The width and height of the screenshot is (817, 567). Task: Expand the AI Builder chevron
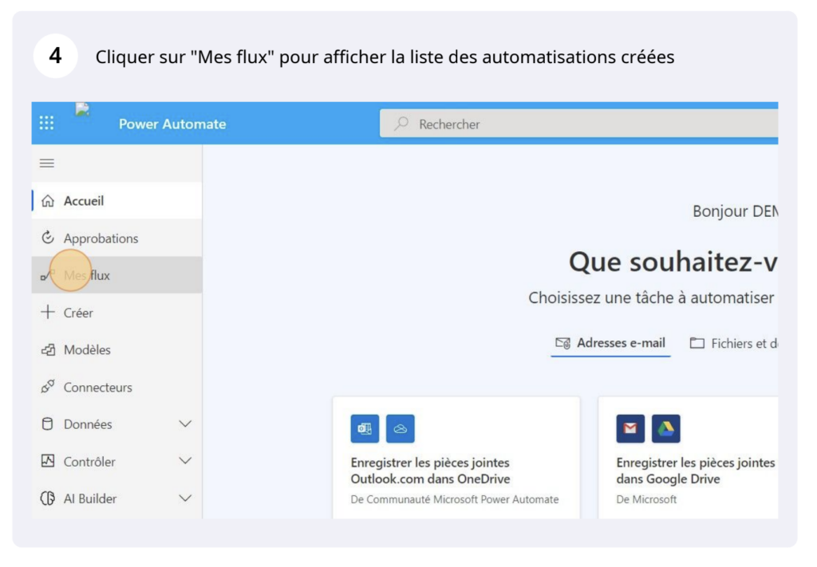coord(185,498)
